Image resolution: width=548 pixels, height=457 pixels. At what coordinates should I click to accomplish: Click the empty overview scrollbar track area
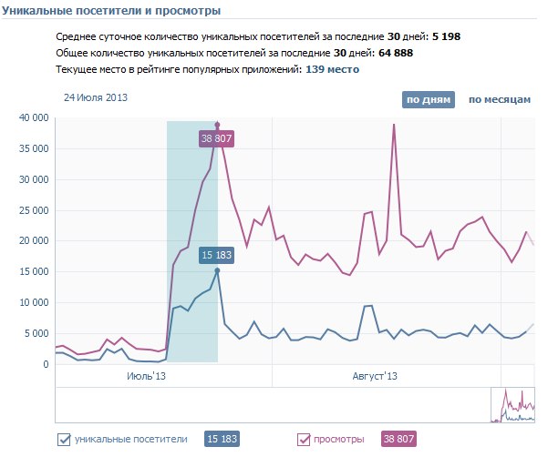(x=272, y=405)
